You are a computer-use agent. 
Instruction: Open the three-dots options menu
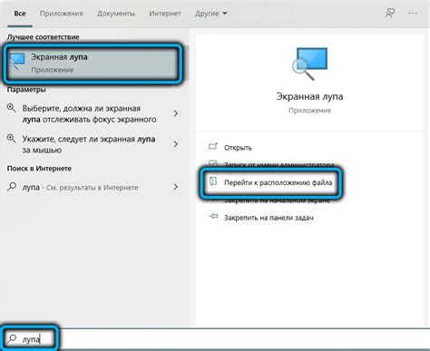[x=413, y=14]
